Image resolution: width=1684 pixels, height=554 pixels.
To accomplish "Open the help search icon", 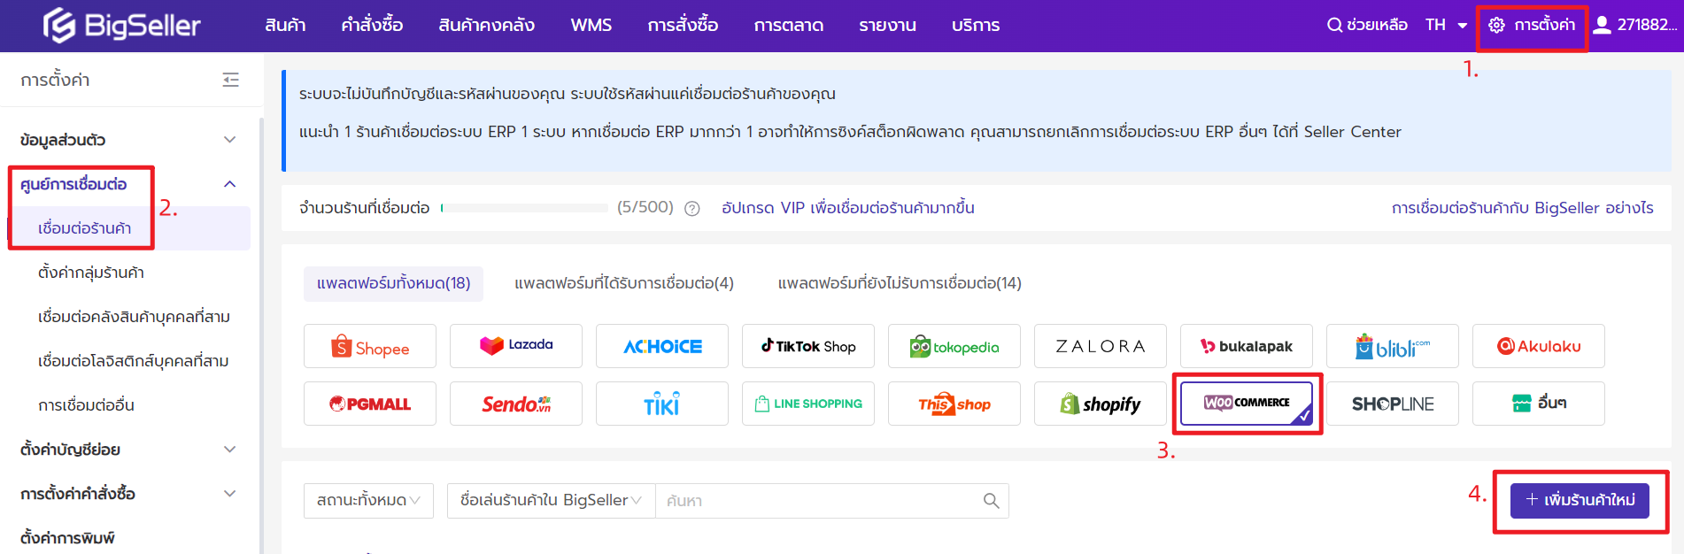I will click(1334, 25).
